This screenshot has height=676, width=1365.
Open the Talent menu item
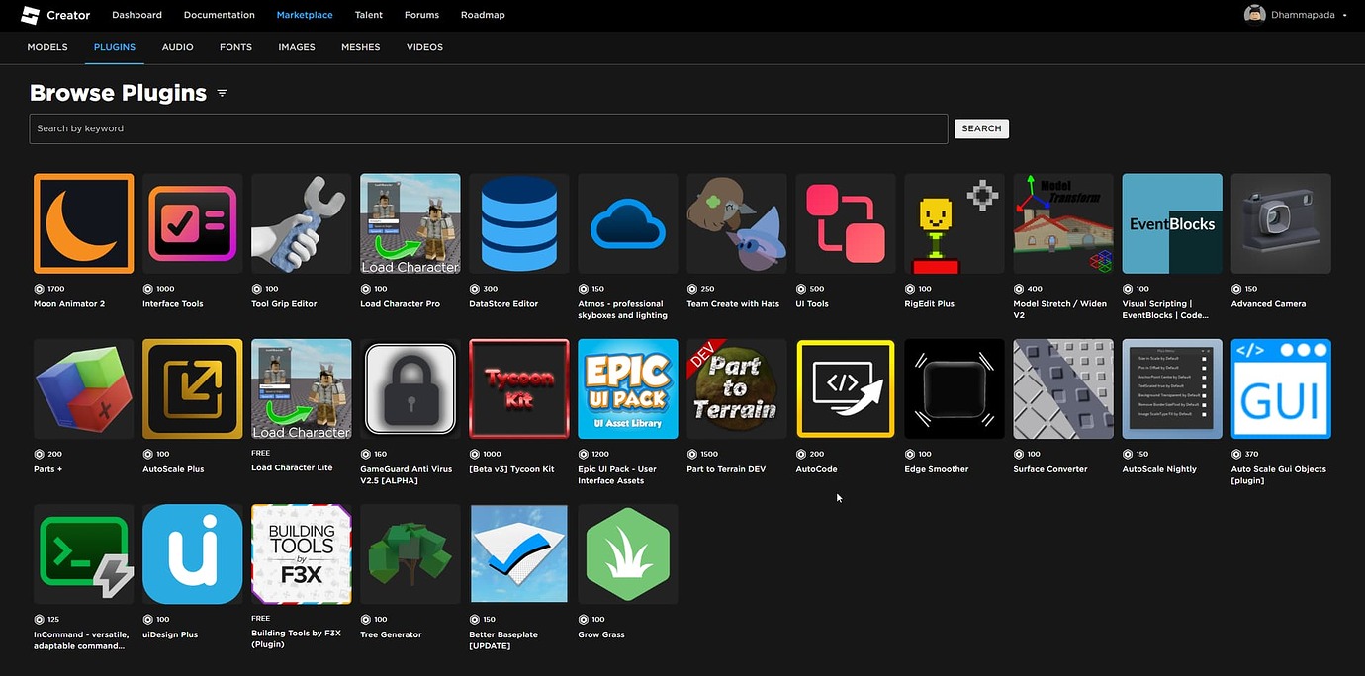[x=369, y=15]
